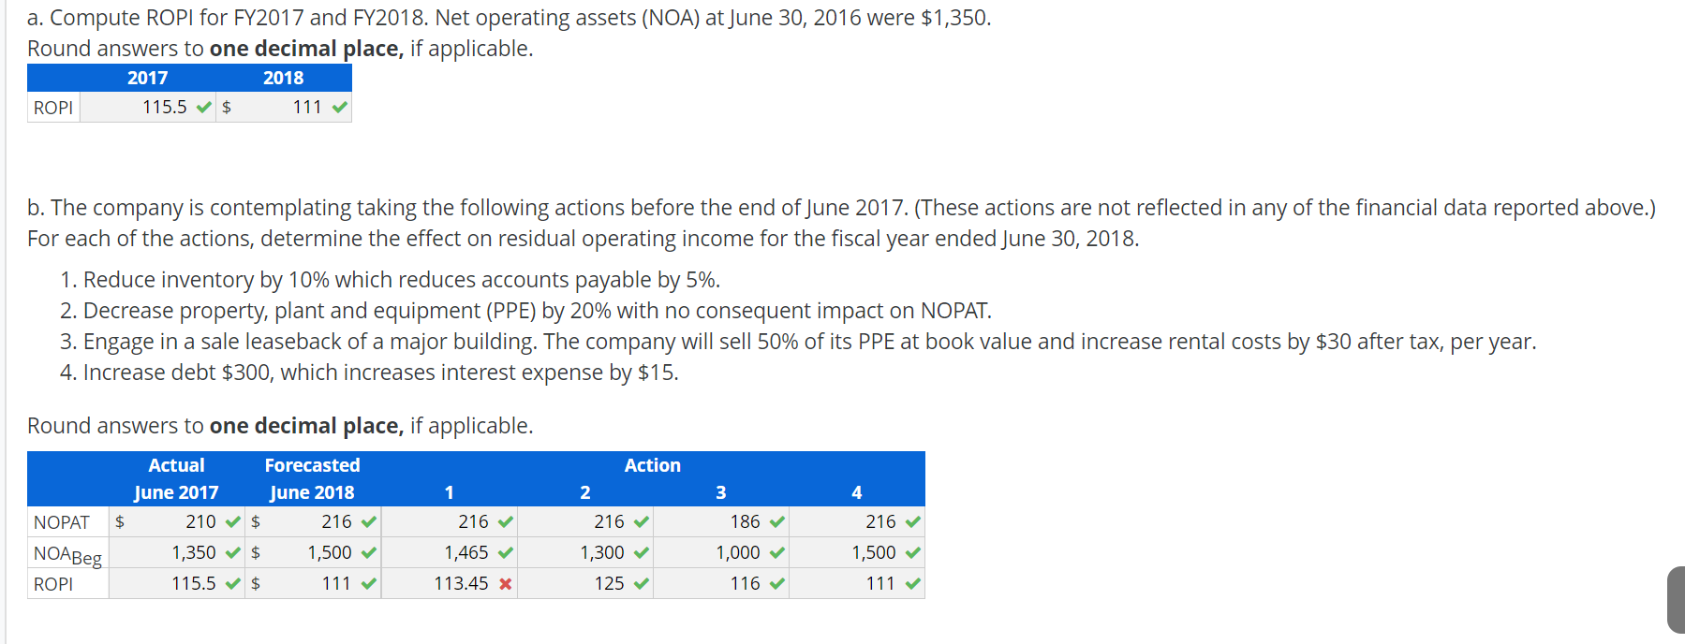Click the NOAbeg row label
This screenshot has width=1685, height=644.
[x=66, y=552]
